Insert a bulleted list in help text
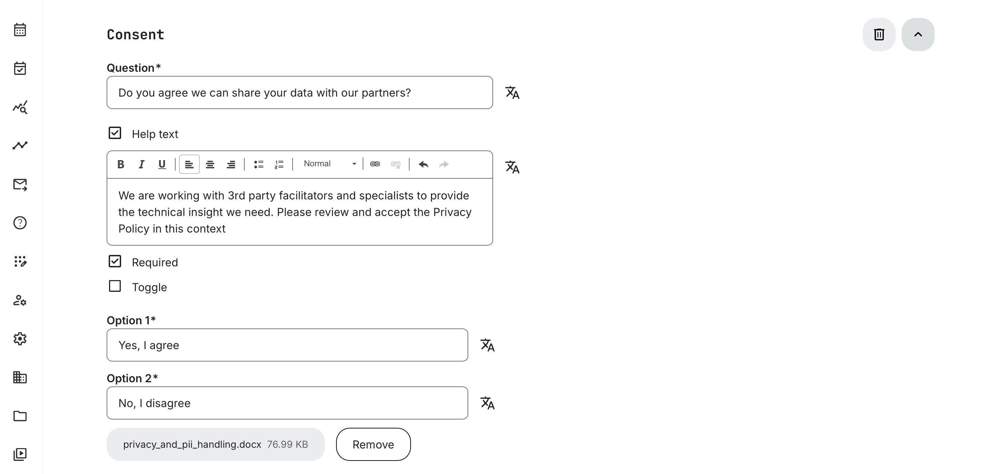This screenshot has height=474, width=991. (x=258, y=164)
